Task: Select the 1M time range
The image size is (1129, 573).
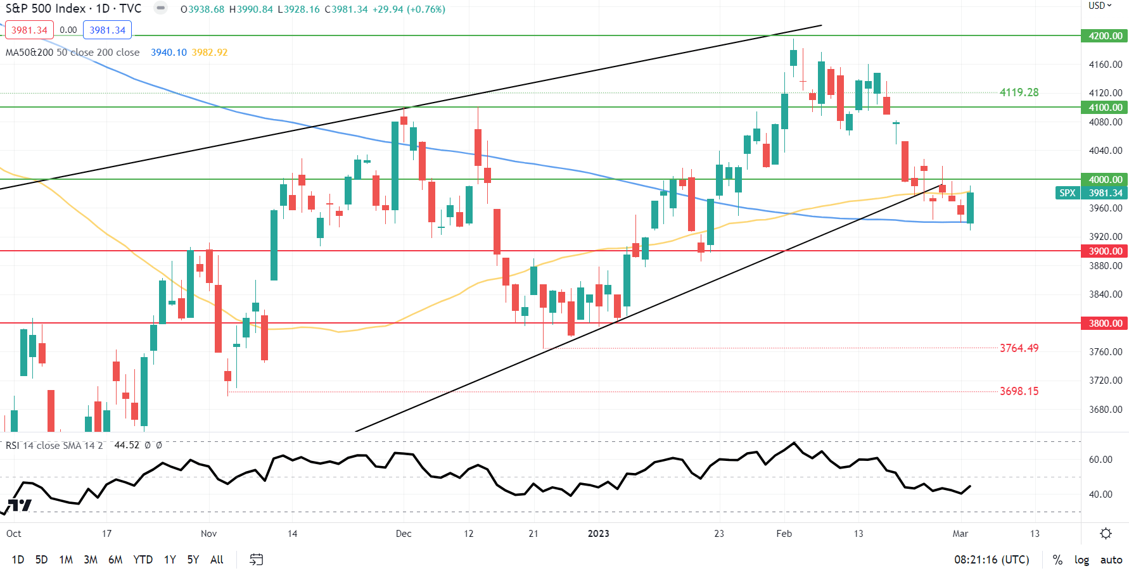Action: 66,560
